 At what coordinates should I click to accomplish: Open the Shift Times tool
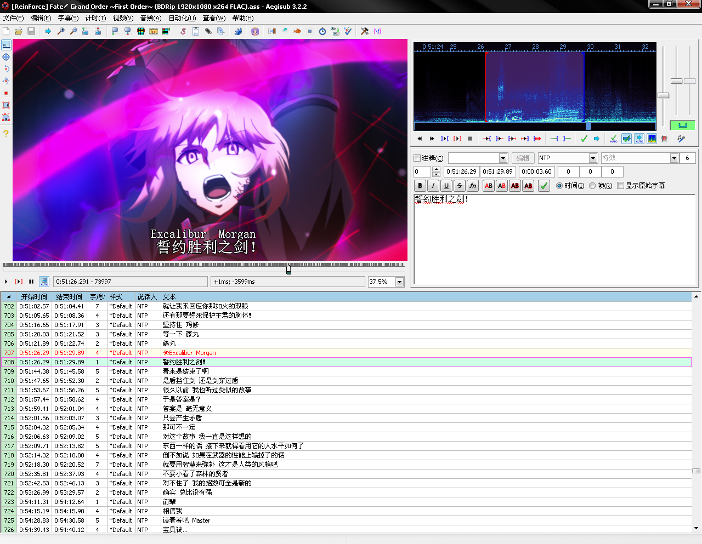[272, 31]
